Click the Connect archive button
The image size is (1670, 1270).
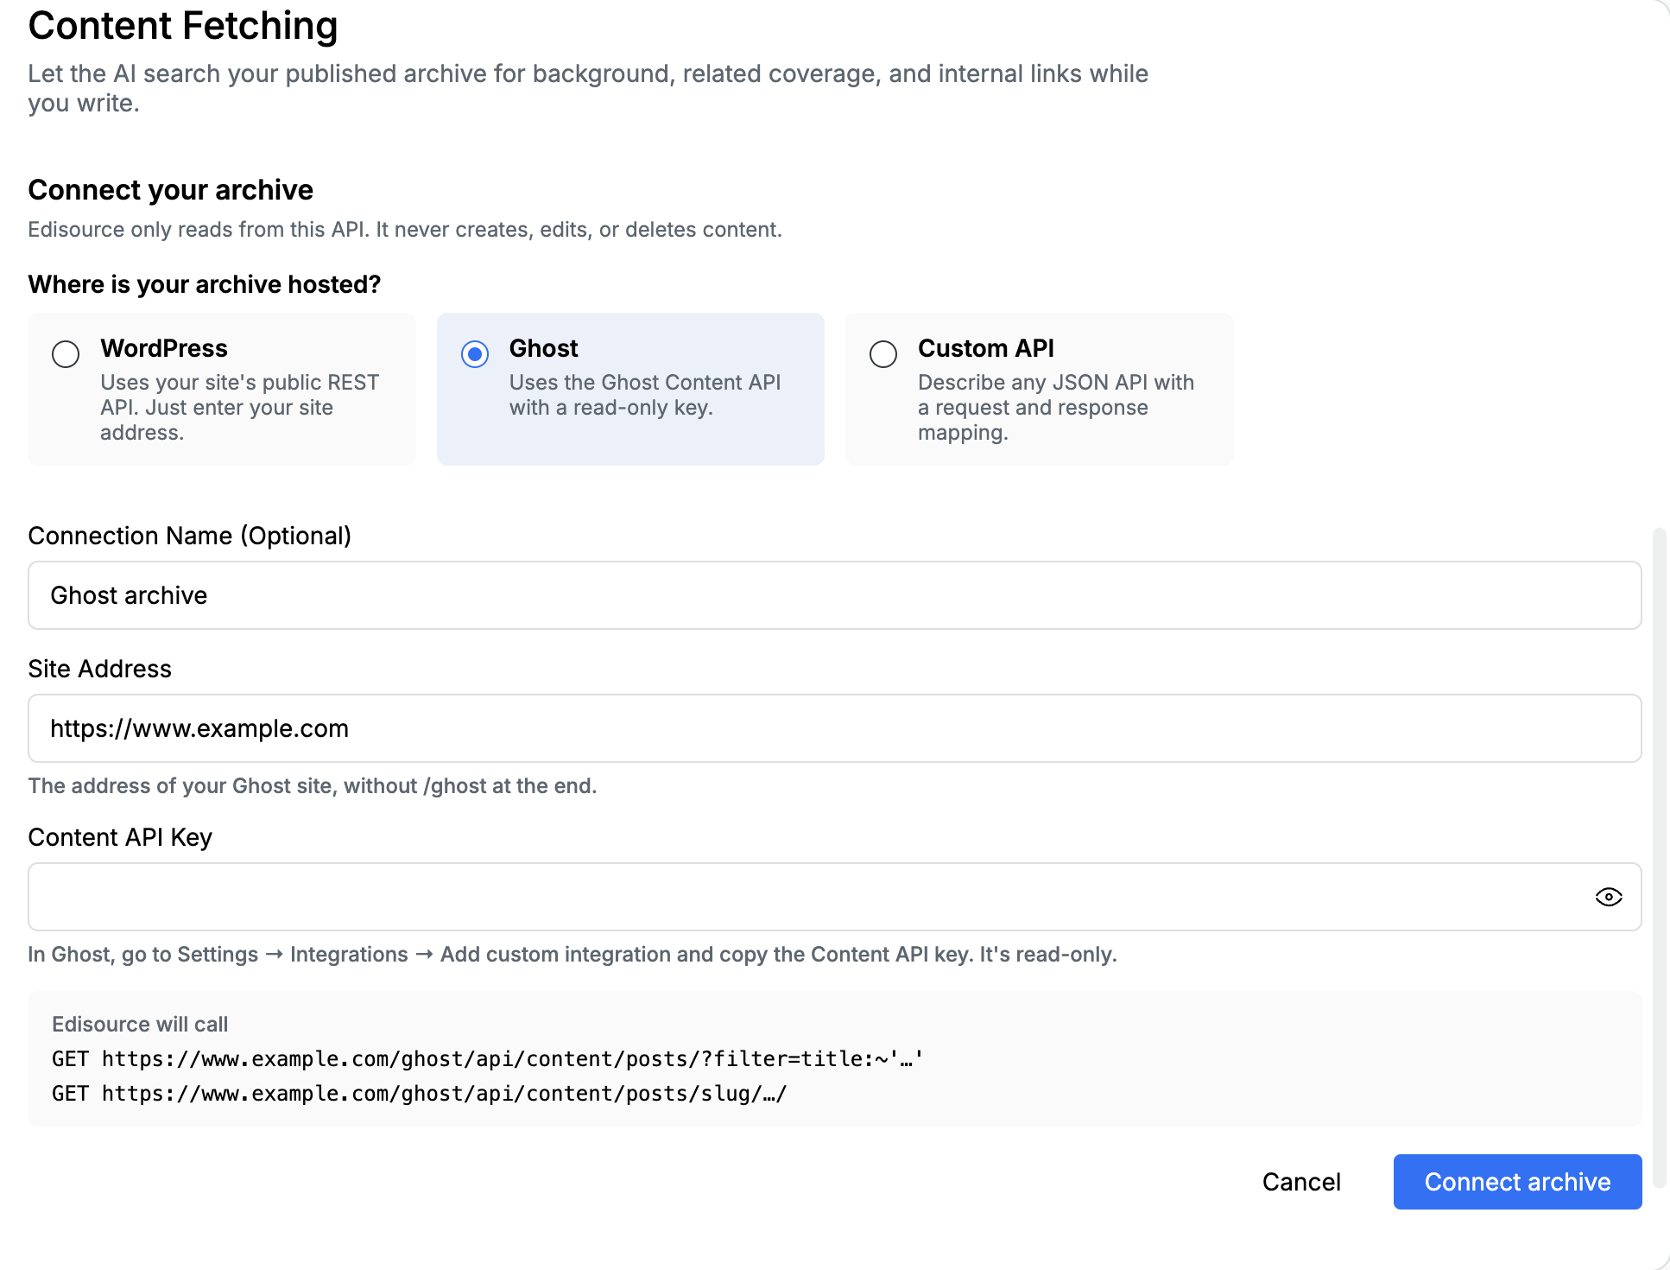point(1517,1182)
